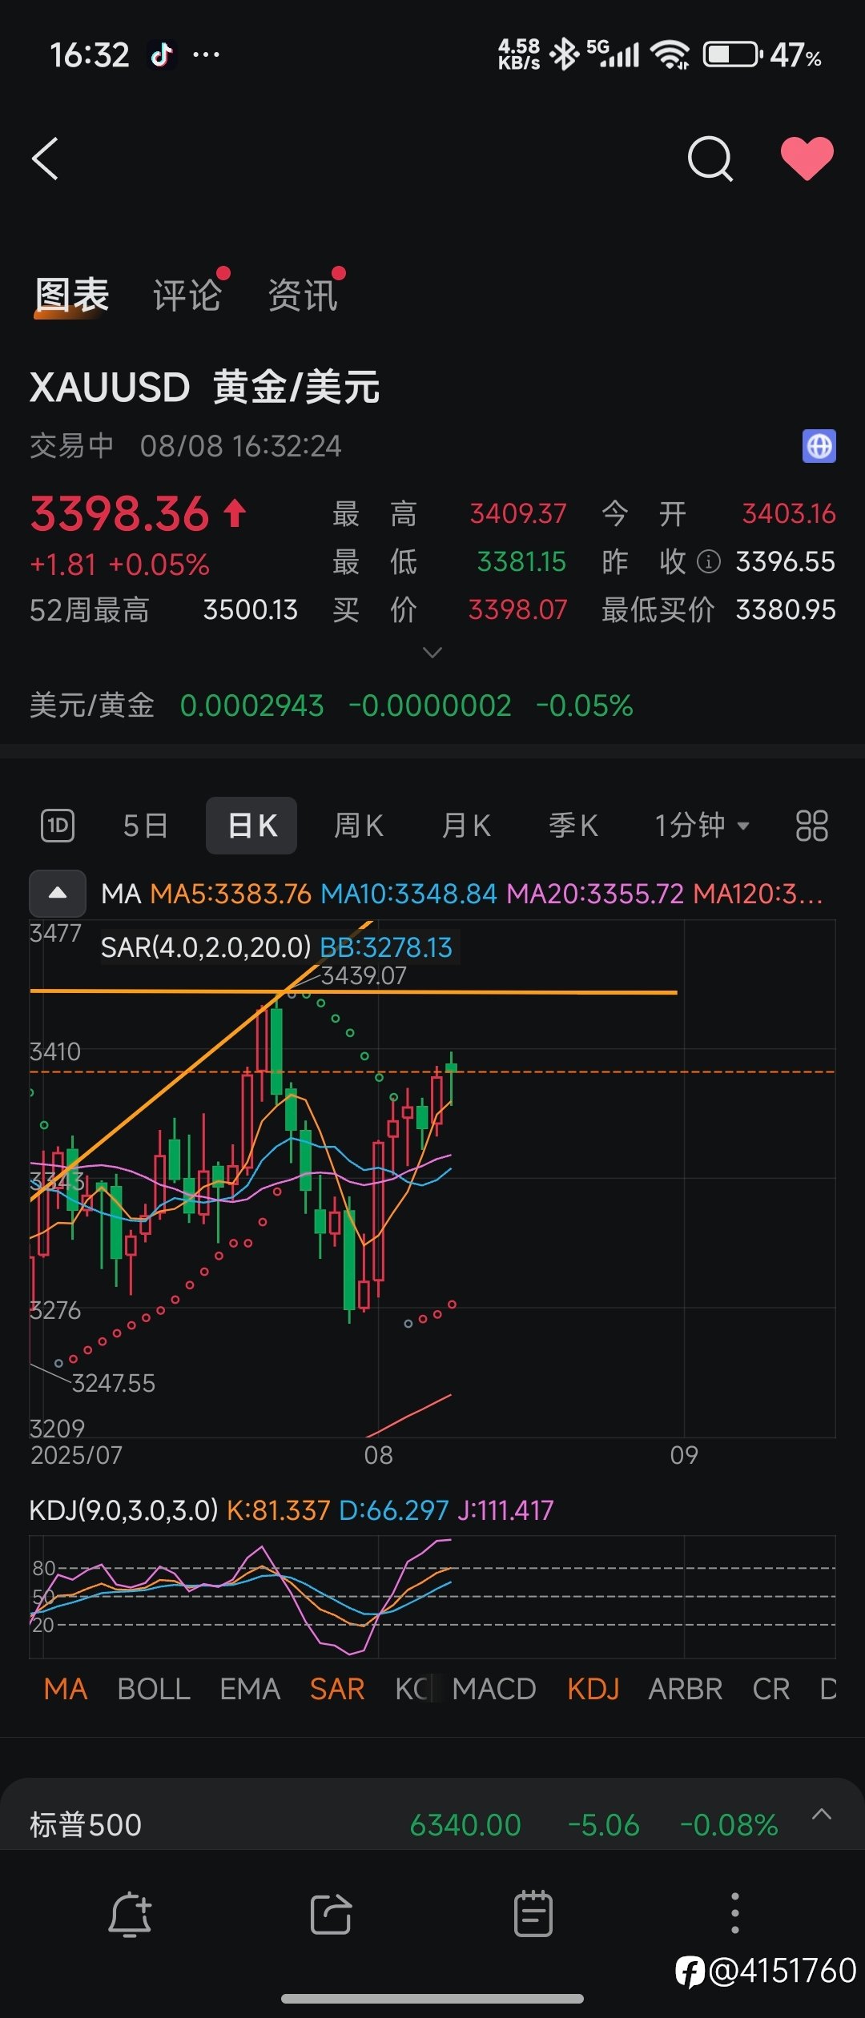Open the 1D chart mode icon
The width and height of the screenshot is (865, 2018).
click(x=58, y=826)
